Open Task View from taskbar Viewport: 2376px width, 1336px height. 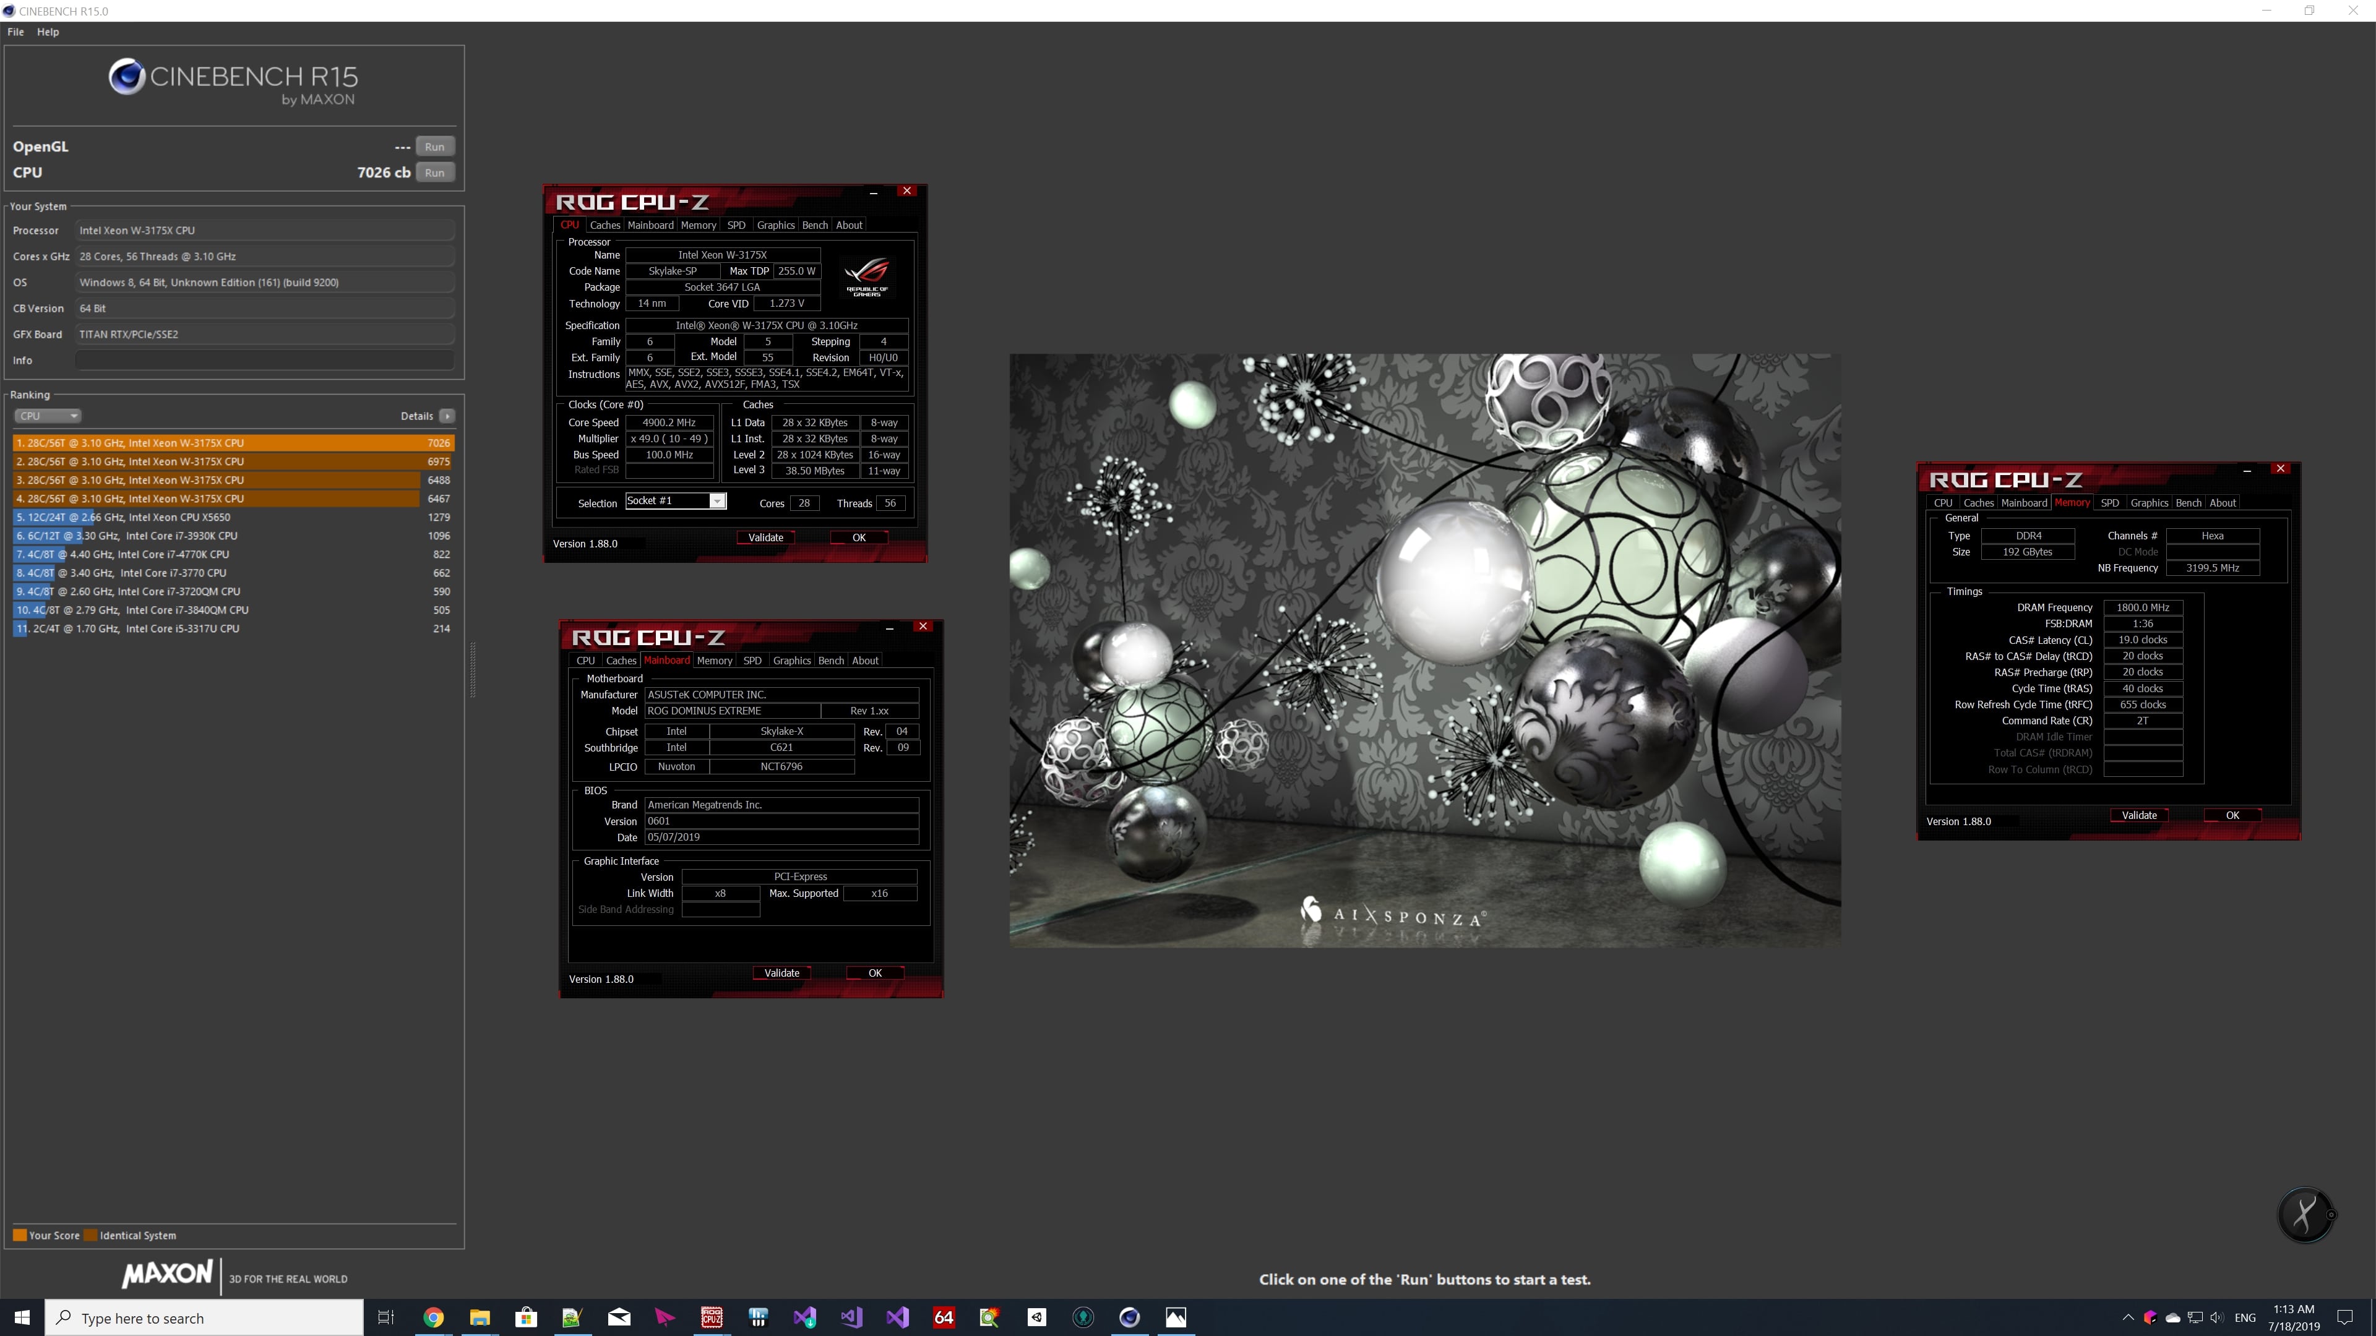[x=387, y=1317]
